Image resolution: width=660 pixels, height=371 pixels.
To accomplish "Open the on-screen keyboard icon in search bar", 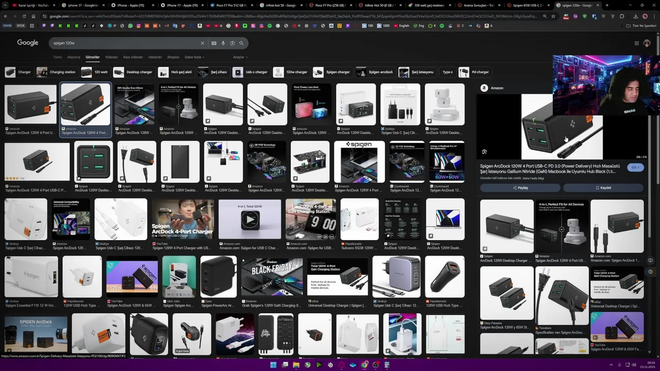I will (213, 43).
